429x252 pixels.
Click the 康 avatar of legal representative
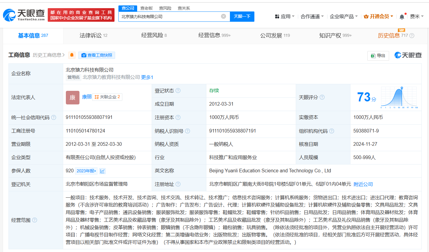click(x=73, y=97)
